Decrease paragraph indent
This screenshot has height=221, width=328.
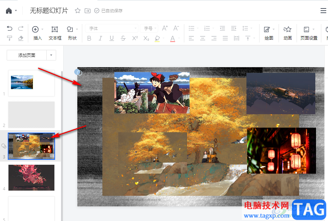(222, 28)
